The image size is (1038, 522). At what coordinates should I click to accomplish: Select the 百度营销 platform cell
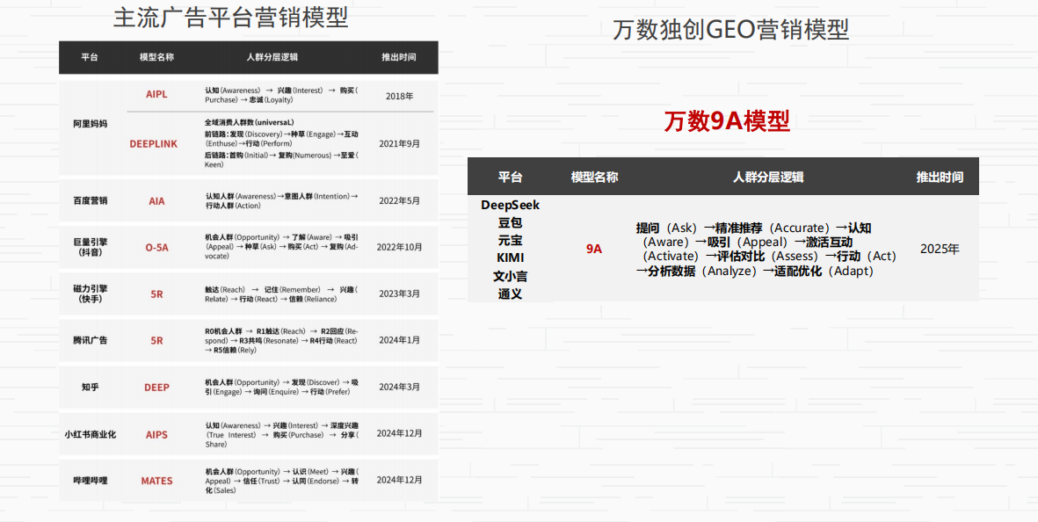(x=90, y=201)
